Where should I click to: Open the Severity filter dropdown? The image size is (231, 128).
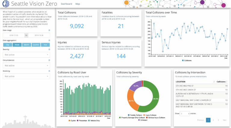pyautogui.click(x=26, y=55)
